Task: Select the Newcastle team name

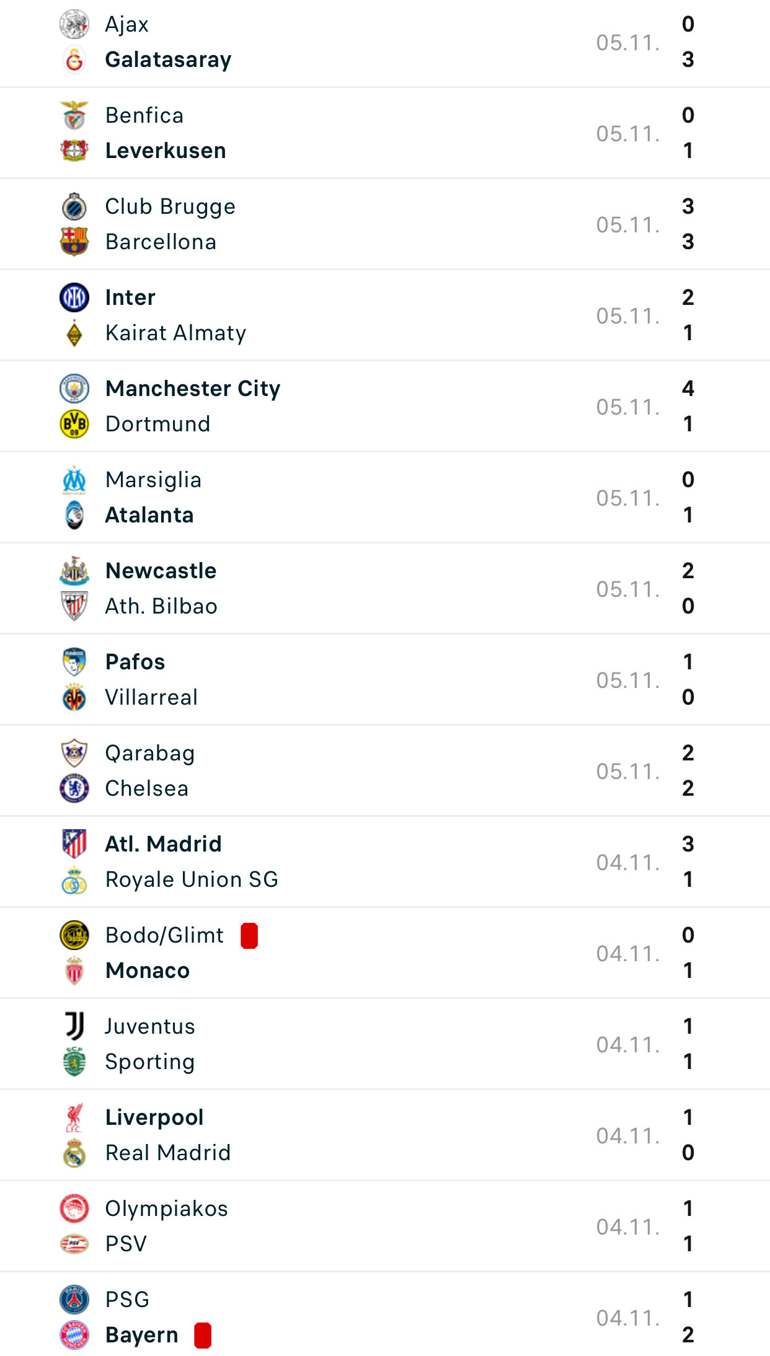Action: coord(161,571)
